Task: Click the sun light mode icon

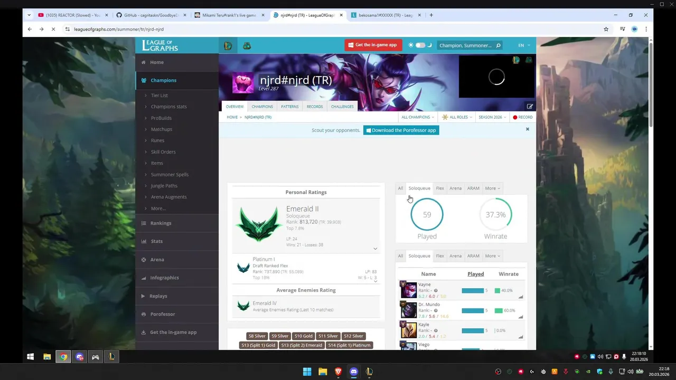Action: [411, 45]
